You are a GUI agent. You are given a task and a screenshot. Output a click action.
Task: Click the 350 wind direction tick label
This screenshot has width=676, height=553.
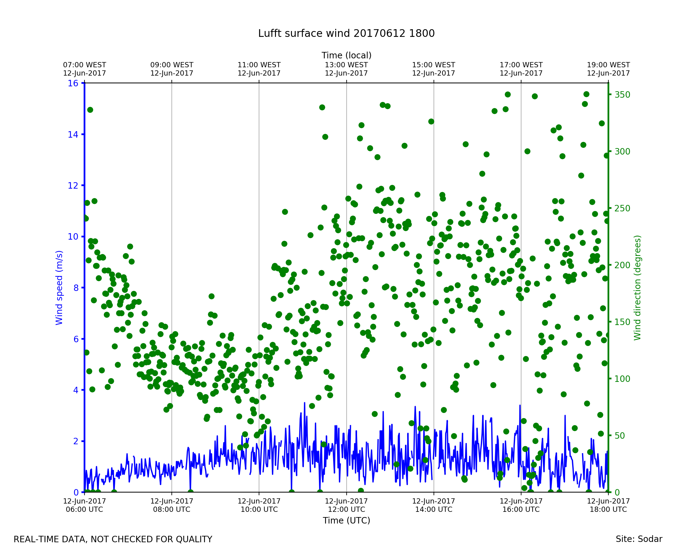click(622, 95)
